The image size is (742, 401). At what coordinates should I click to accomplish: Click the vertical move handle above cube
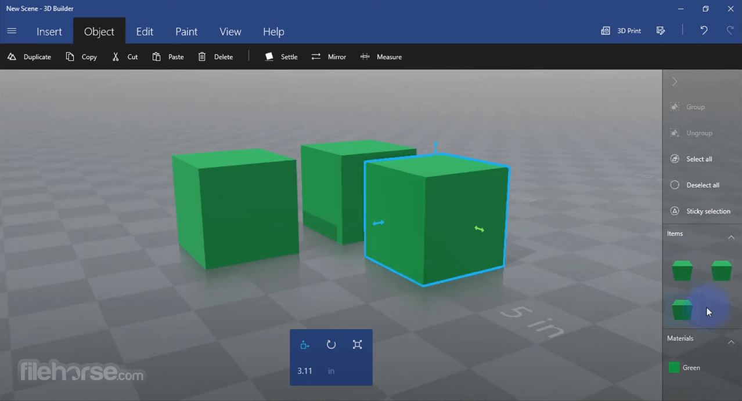[x=435, y=147]
